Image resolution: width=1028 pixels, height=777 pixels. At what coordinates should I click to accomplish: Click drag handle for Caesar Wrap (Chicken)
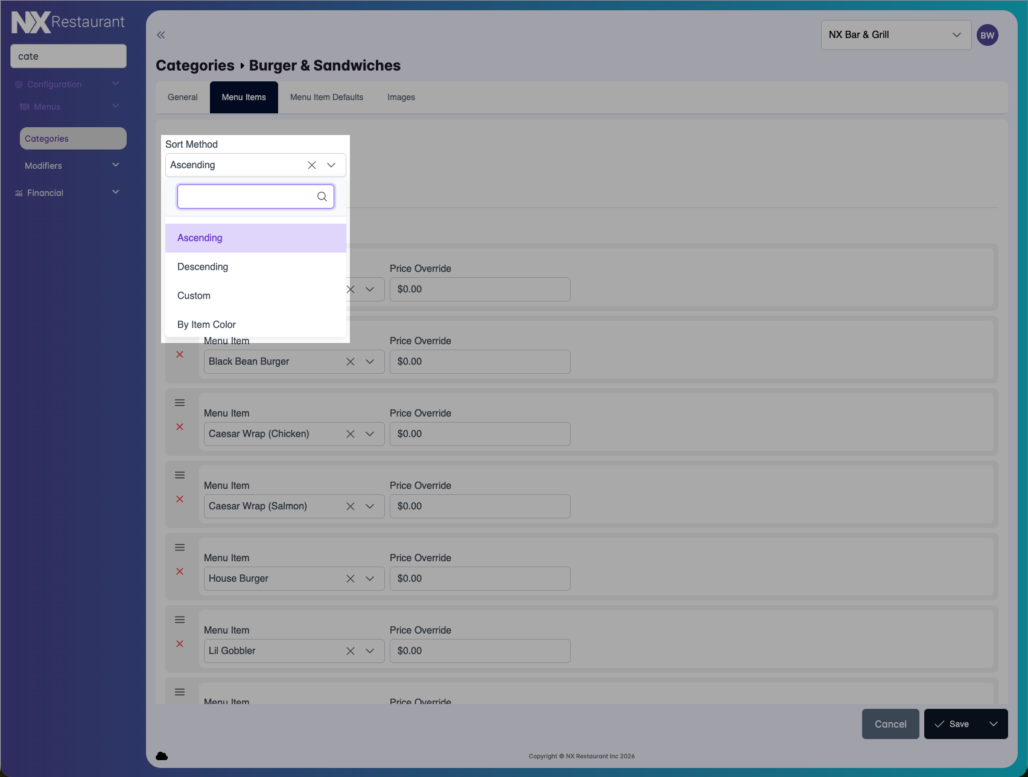click(x=180, y=403)
